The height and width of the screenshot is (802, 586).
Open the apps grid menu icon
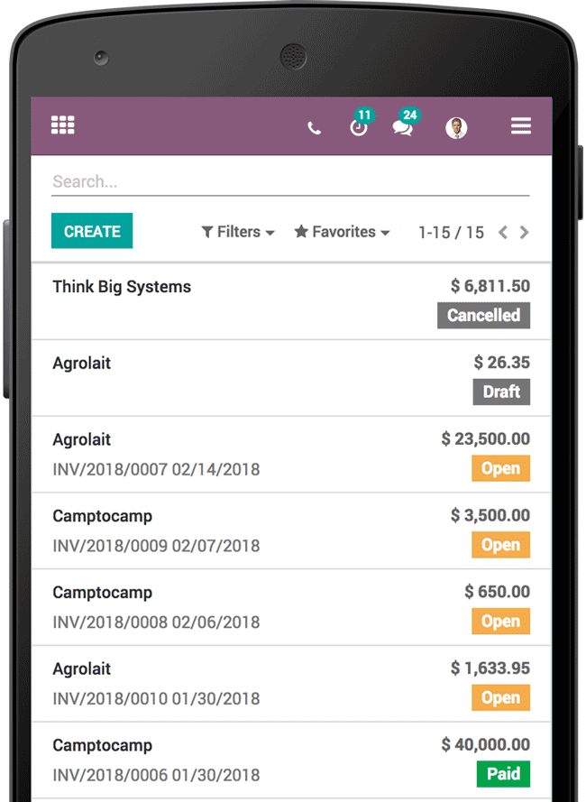coord(63,124)
